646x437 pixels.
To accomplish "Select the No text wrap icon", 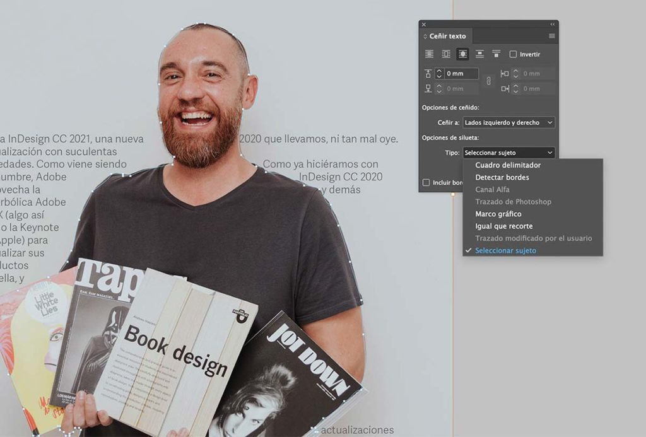I will [x=429, y=54].
